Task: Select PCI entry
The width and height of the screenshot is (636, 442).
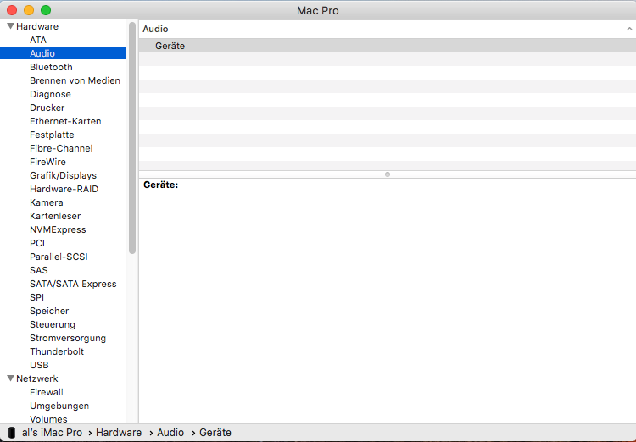Action: 37,243
